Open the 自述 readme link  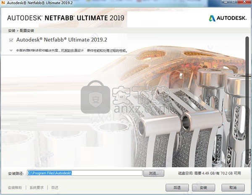(x=55, y=187)
